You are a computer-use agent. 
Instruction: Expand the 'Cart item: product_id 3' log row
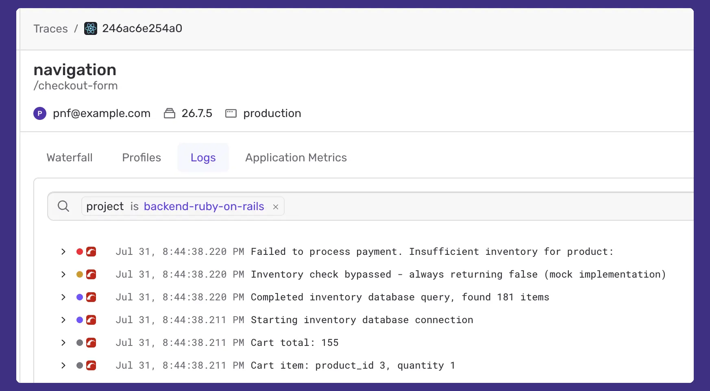tap(63, 365)
